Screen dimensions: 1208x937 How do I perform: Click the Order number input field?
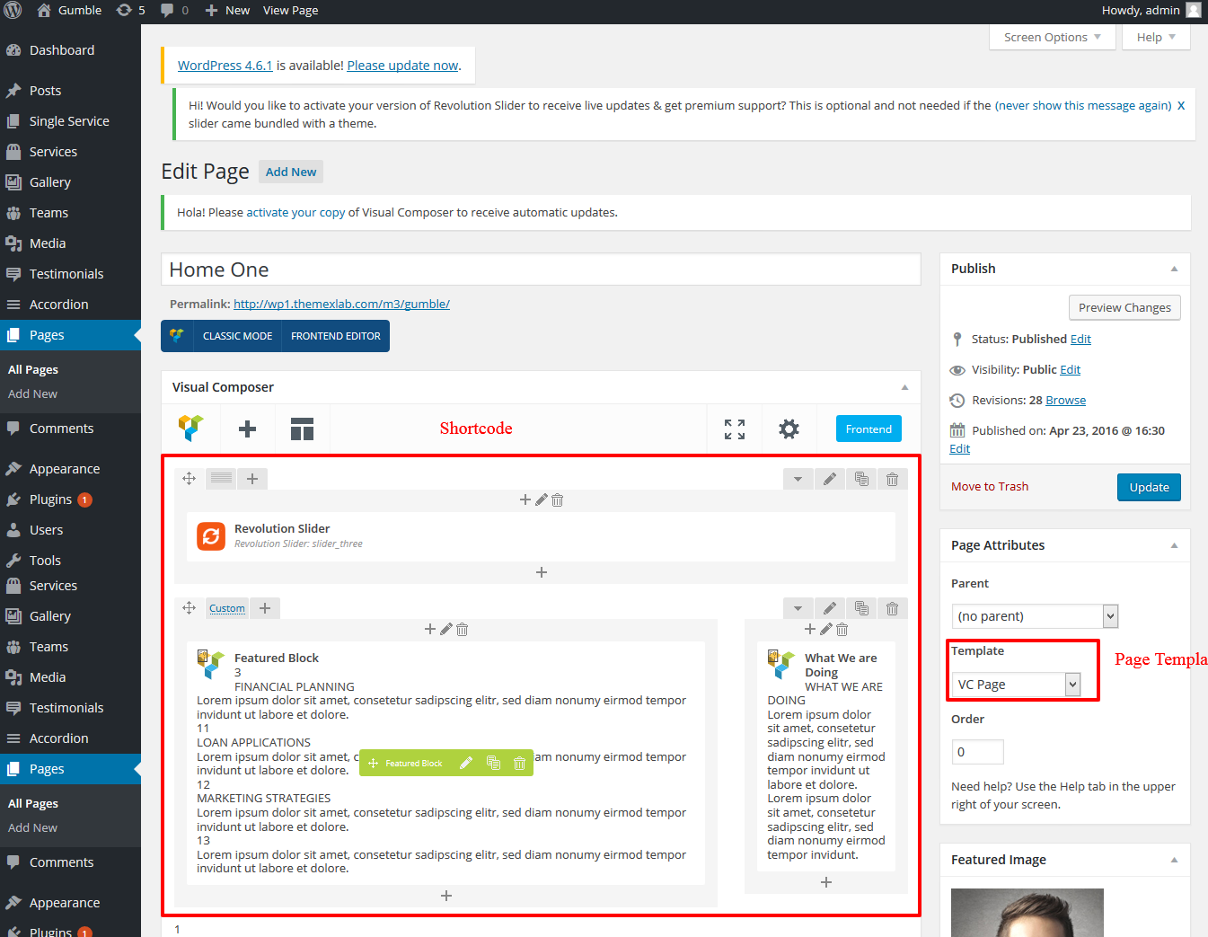977,752
